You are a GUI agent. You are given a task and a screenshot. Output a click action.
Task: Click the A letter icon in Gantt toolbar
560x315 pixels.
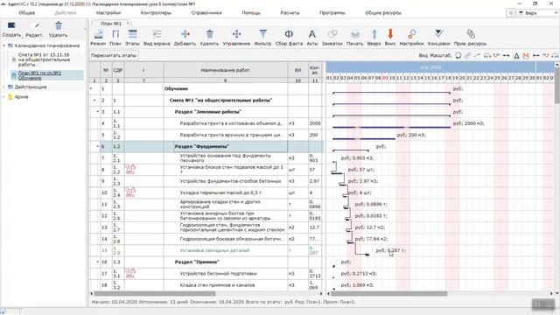[516, 55]
